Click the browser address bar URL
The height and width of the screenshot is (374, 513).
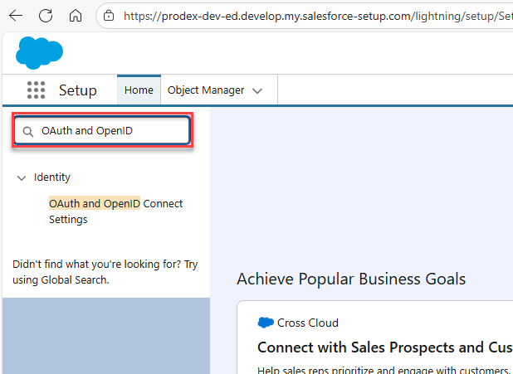317,16
